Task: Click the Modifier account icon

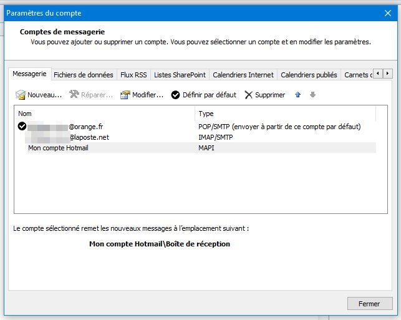Action: [x=125, y=95]
